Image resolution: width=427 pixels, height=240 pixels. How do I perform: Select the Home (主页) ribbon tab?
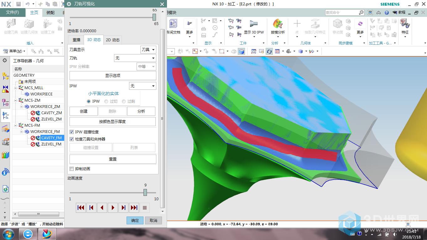34,13
